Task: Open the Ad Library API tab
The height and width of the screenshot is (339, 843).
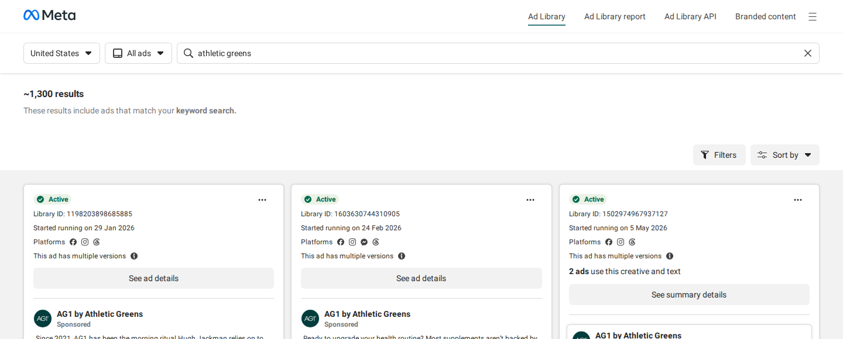Action: click(x=690, y=16)
